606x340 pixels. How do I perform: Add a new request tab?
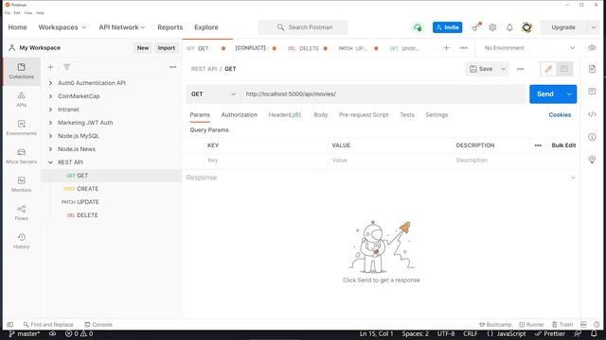pyautogui.click(x=446, y=48)
